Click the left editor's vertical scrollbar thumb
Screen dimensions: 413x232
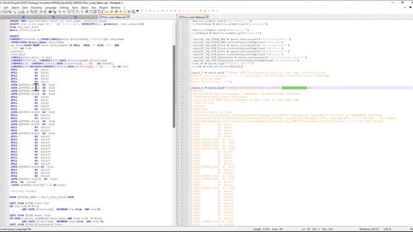tap(174, 86)
